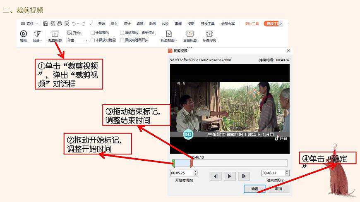Open the 文件 menu
The width and height of the screenshot is (360, 202).
point(29,24)
